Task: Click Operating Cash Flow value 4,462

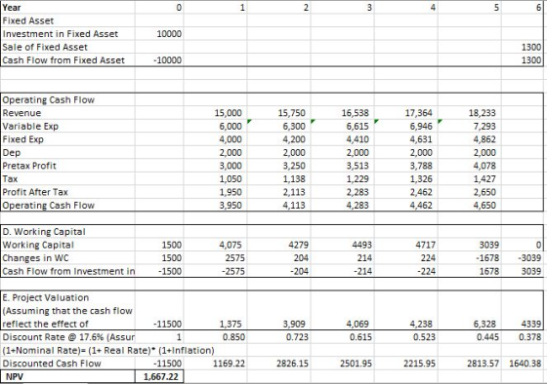Action: point(421,206)
